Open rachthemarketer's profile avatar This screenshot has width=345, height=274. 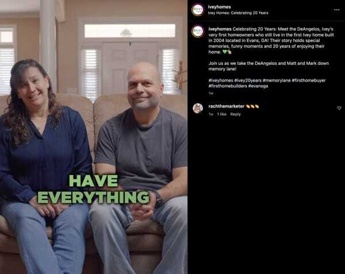pos(198,108)
